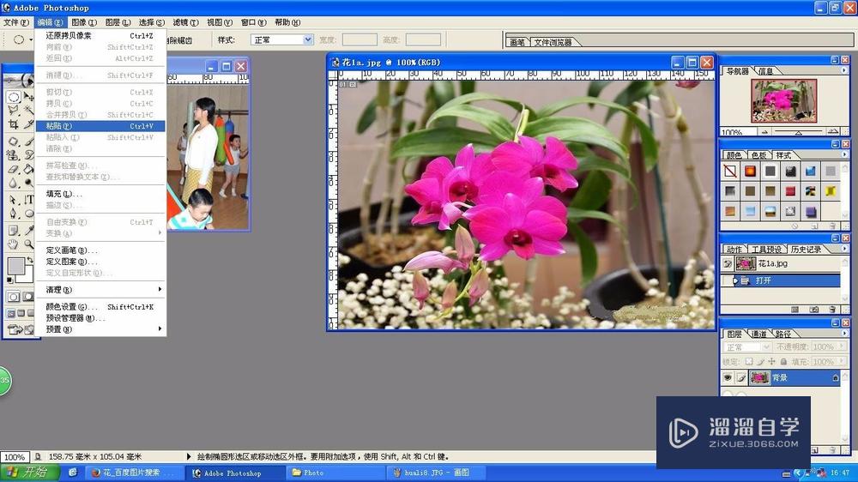Image resolution: width=858 pixels, height=482 pixels.
Task: Choose 颜色设置 from Edit menu
Action: coord(100,306)
